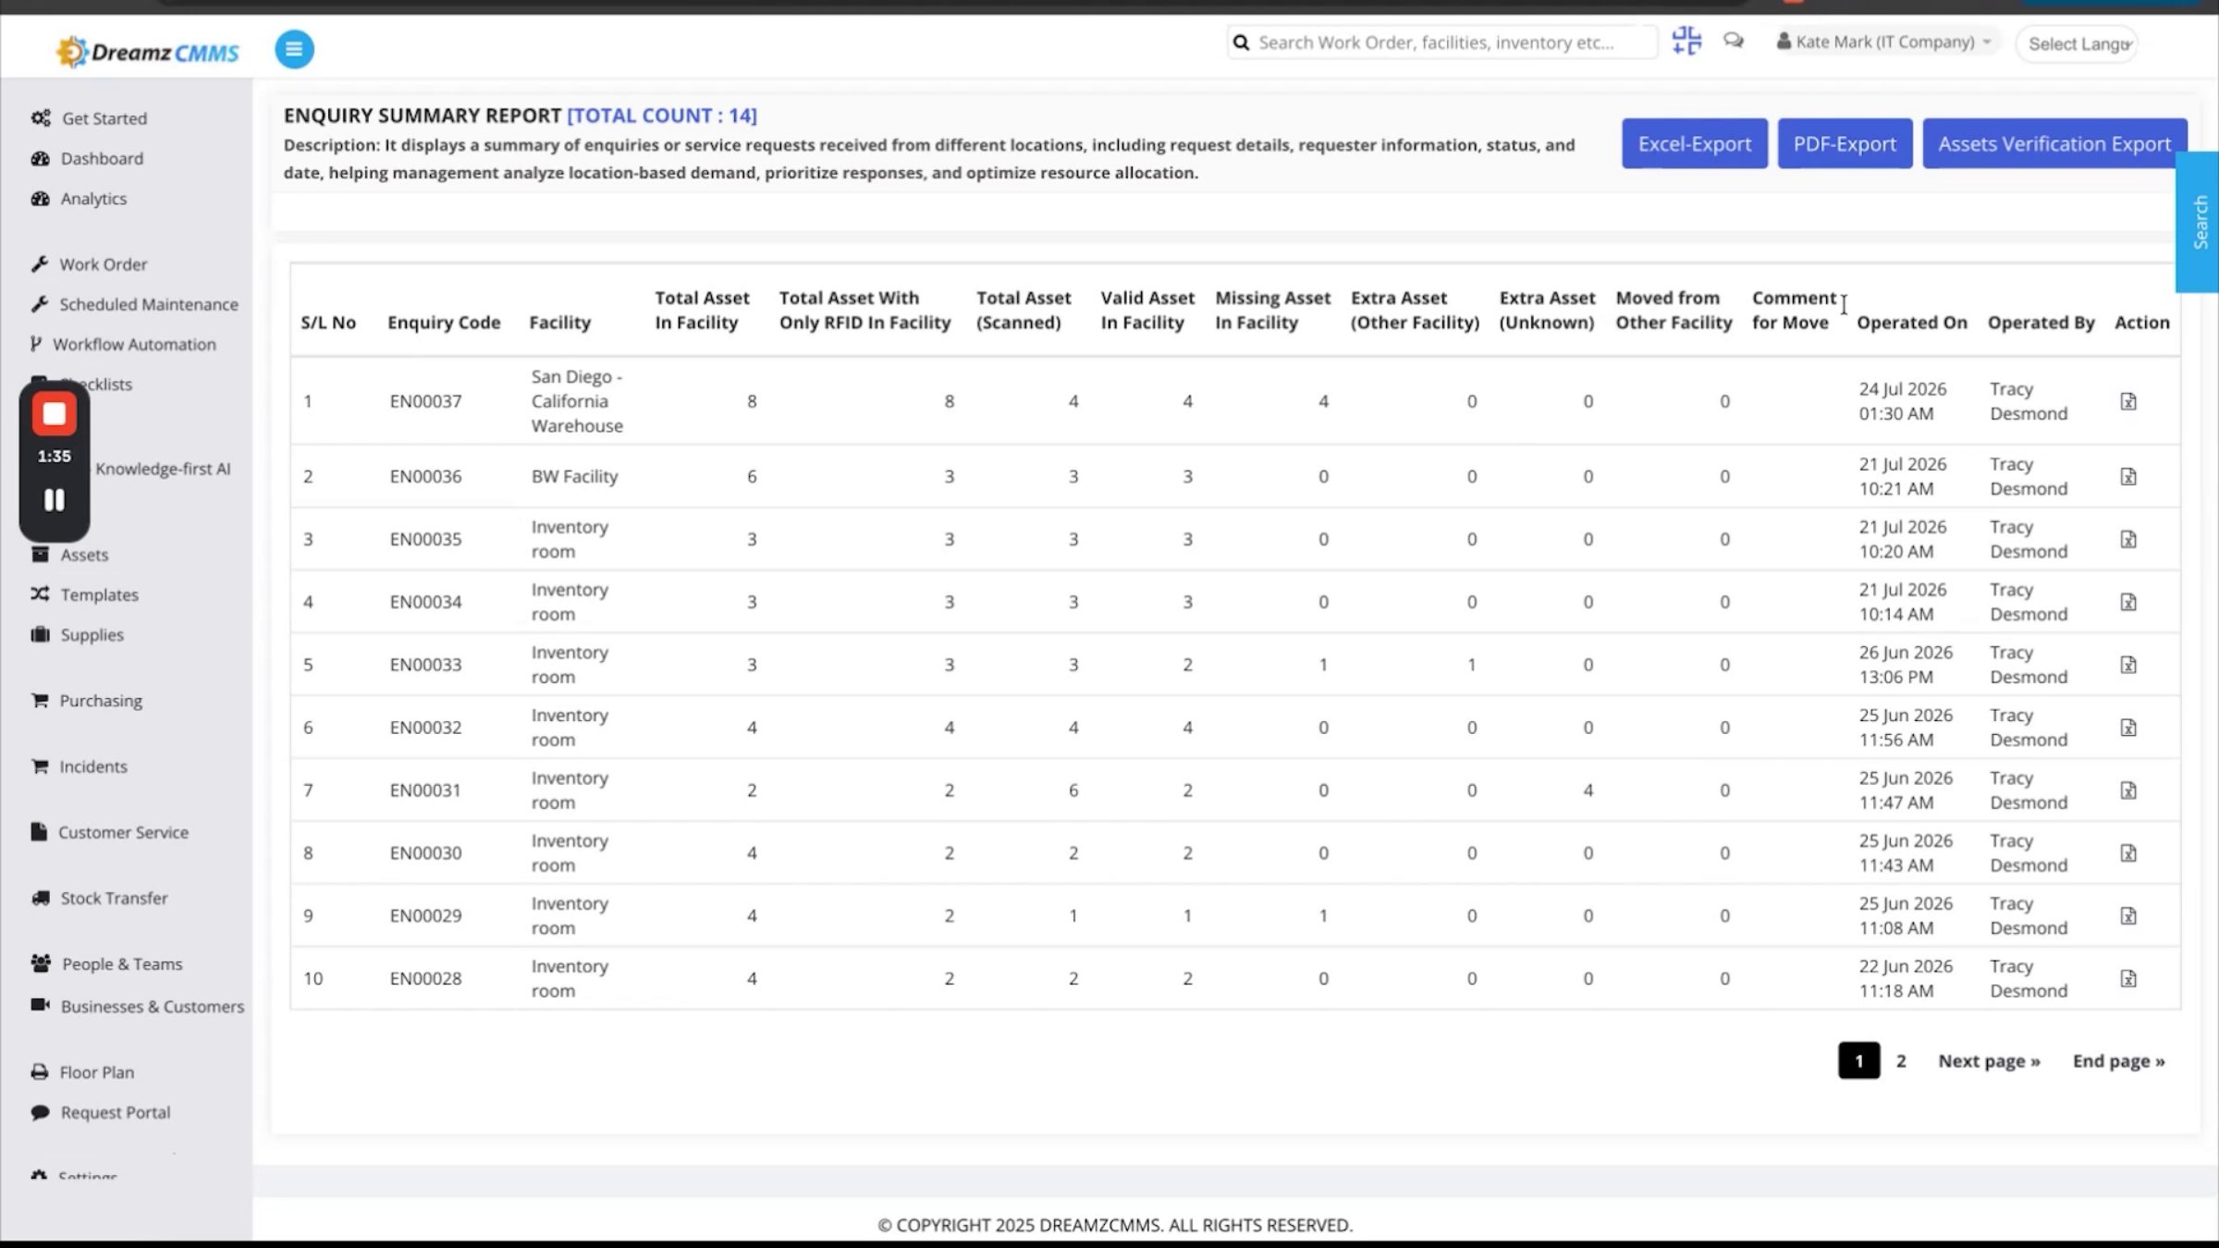Open Scheduled Maintenance in the sidebar
Screen dimensions: 2219x1248
click(x=149, y=304)
